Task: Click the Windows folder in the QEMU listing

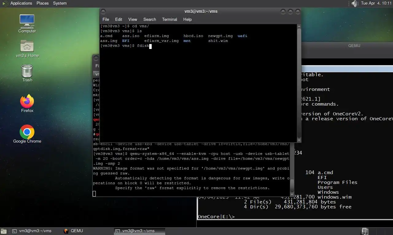Action: [x=328, y=192]
